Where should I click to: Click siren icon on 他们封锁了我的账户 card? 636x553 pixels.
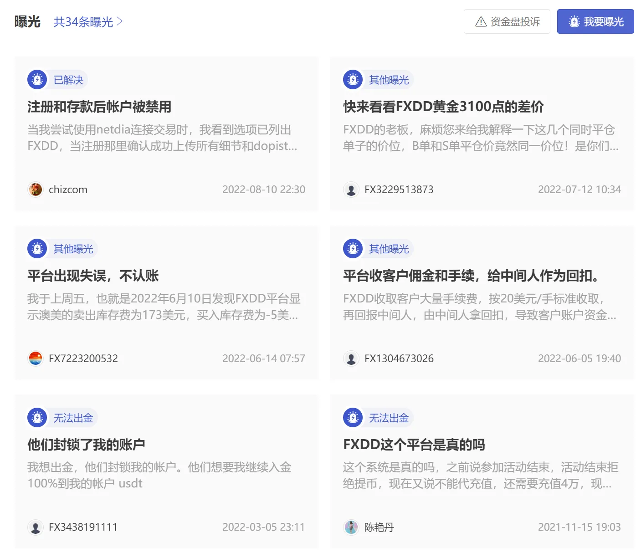click(37, 418)
